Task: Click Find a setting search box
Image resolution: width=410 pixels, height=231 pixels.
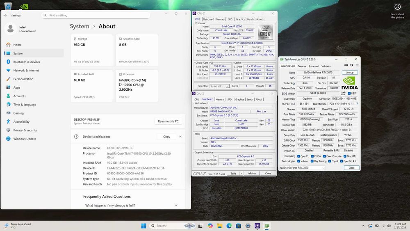Action: [96, 16]
